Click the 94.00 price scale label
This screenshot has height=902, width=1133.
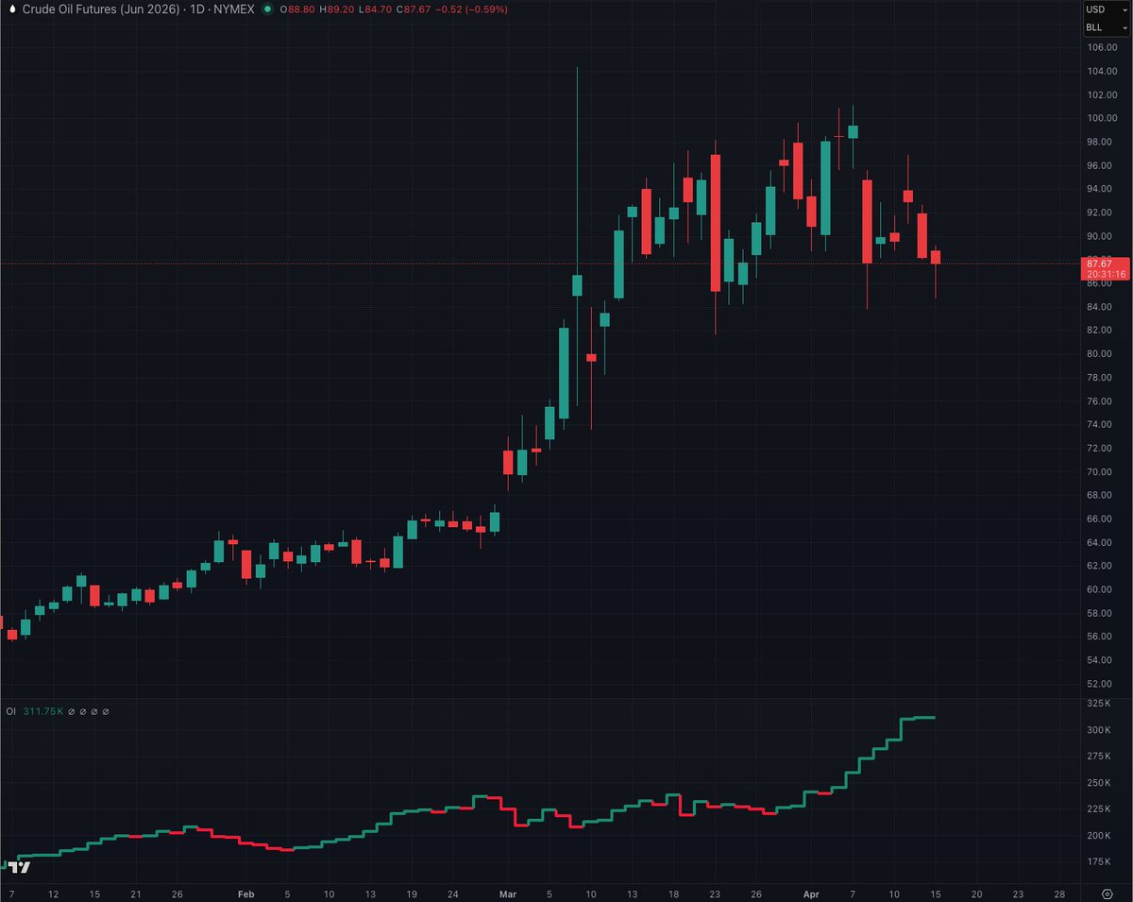tap(1098, 189)
